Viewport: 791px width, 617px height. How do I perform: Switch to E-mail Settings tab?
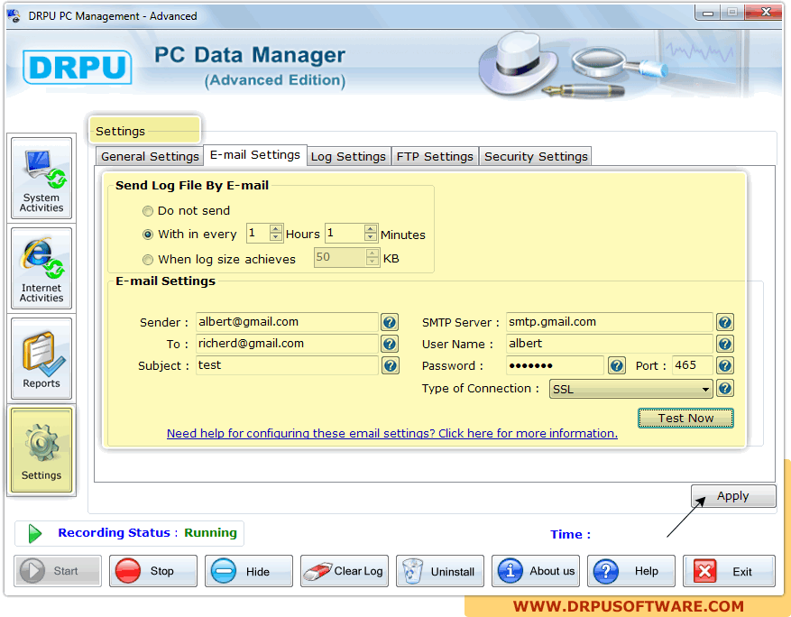(254, 155)
